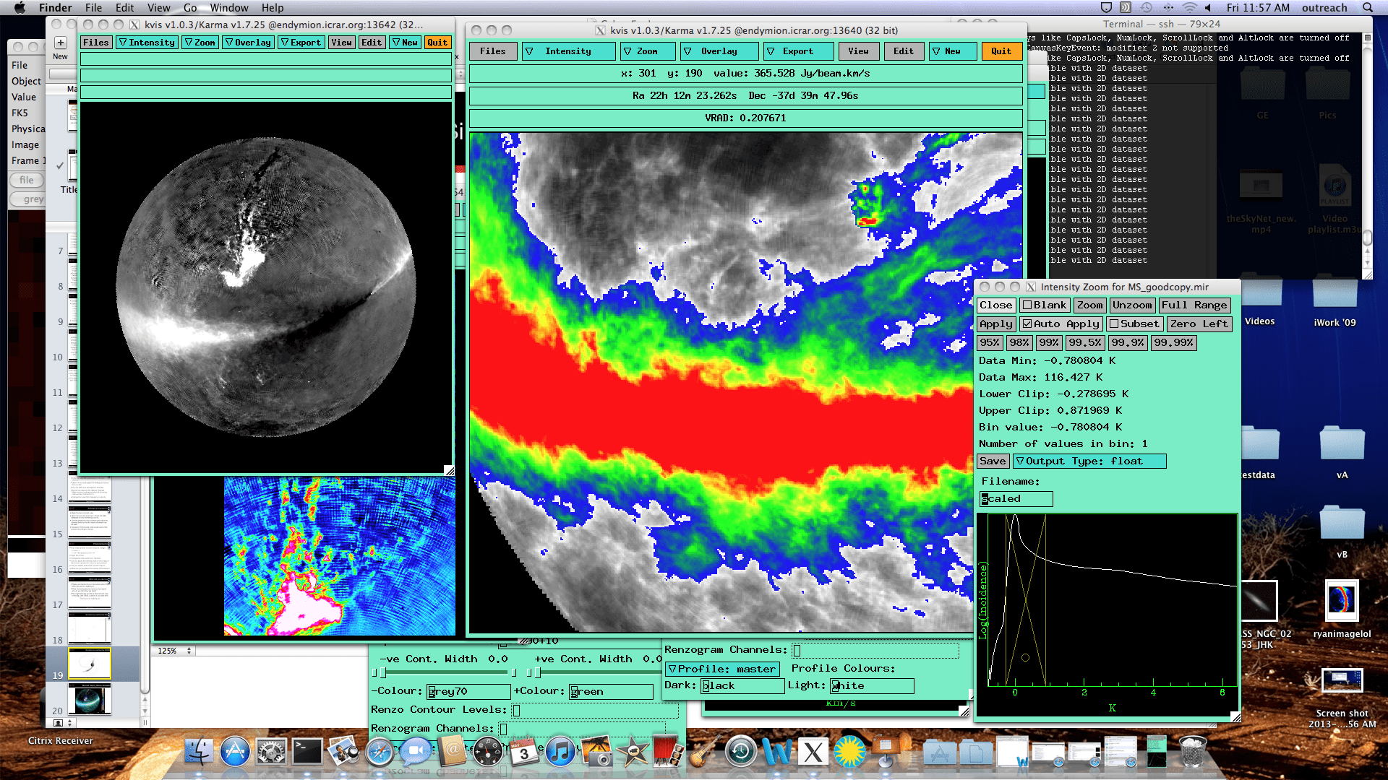
Task: Open Export menu in right kvis window
Action: pos(798,51)
